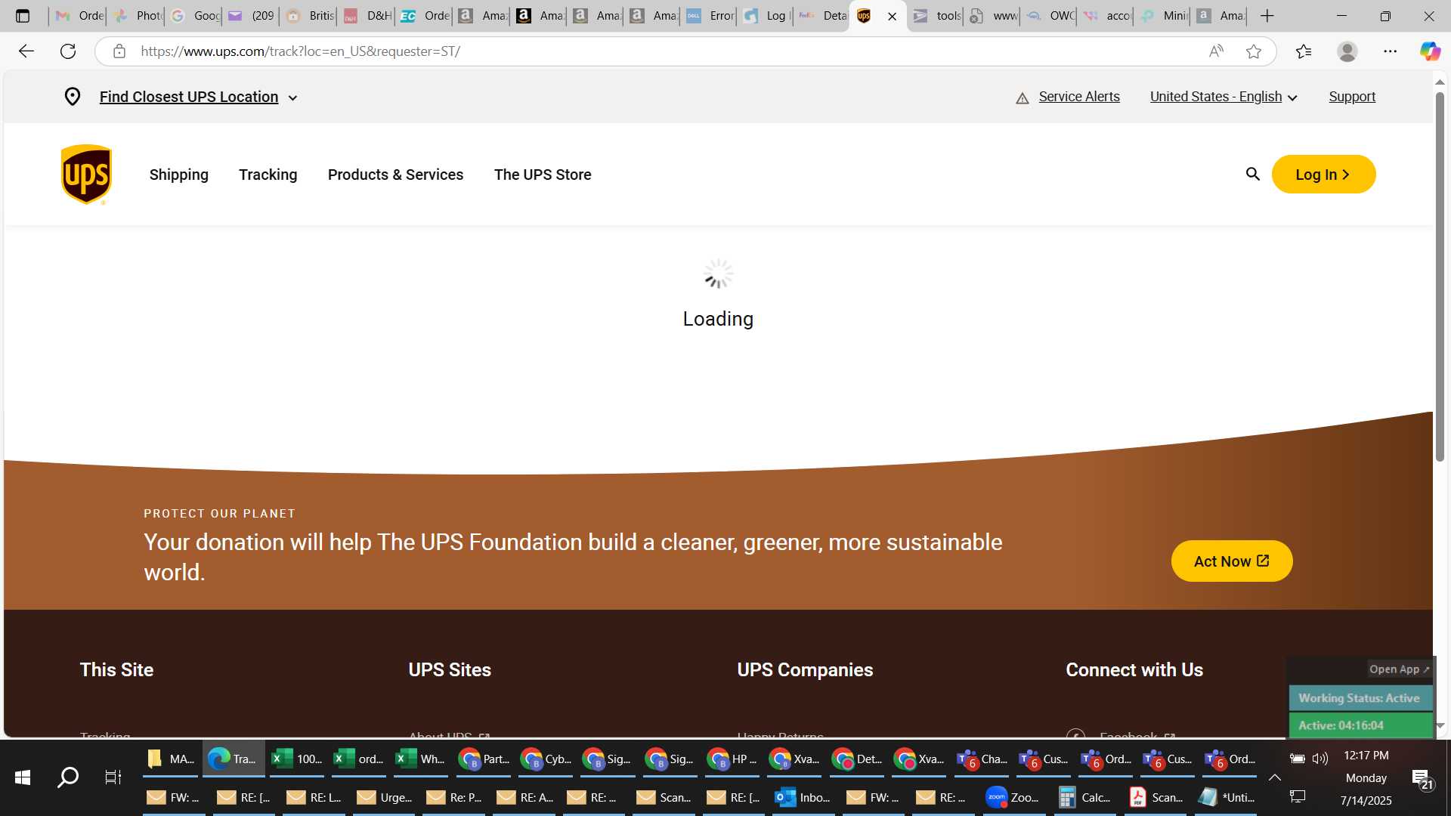Click the taskbar clock showing 12:17 PM

[1366, 756]
